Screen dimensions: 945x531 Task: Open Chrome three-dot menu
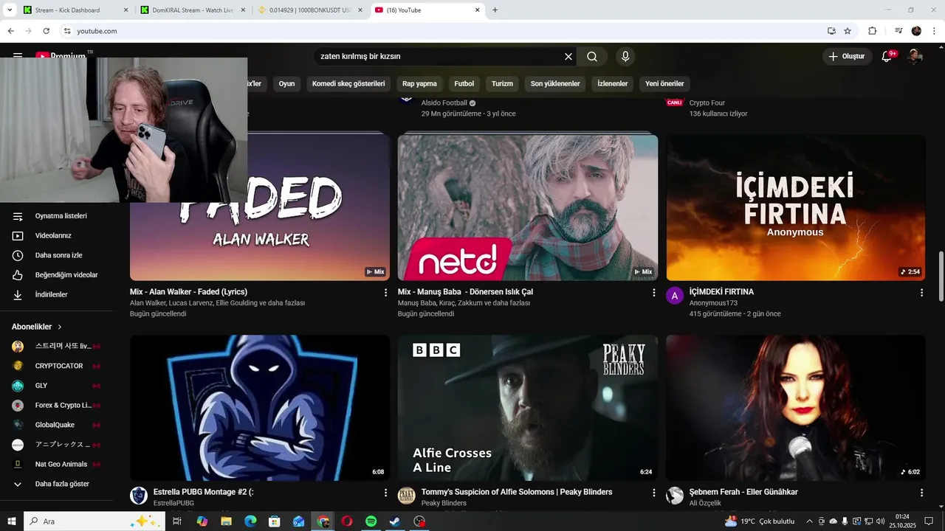[x=934, y=31]
